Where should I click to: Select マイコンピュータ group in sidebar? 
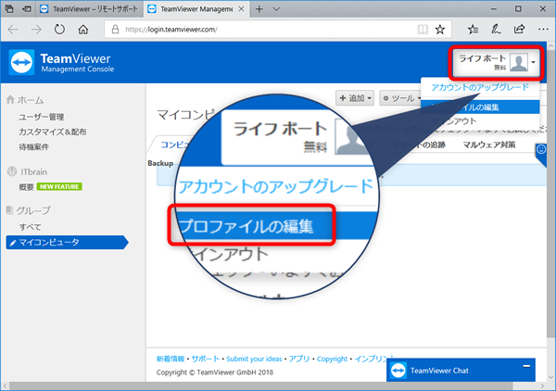pos(67,242)
